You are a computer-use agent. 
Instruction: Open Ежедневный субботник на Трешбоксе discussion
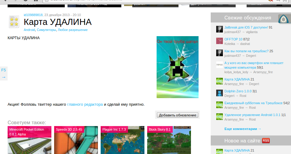coord(253,103)
